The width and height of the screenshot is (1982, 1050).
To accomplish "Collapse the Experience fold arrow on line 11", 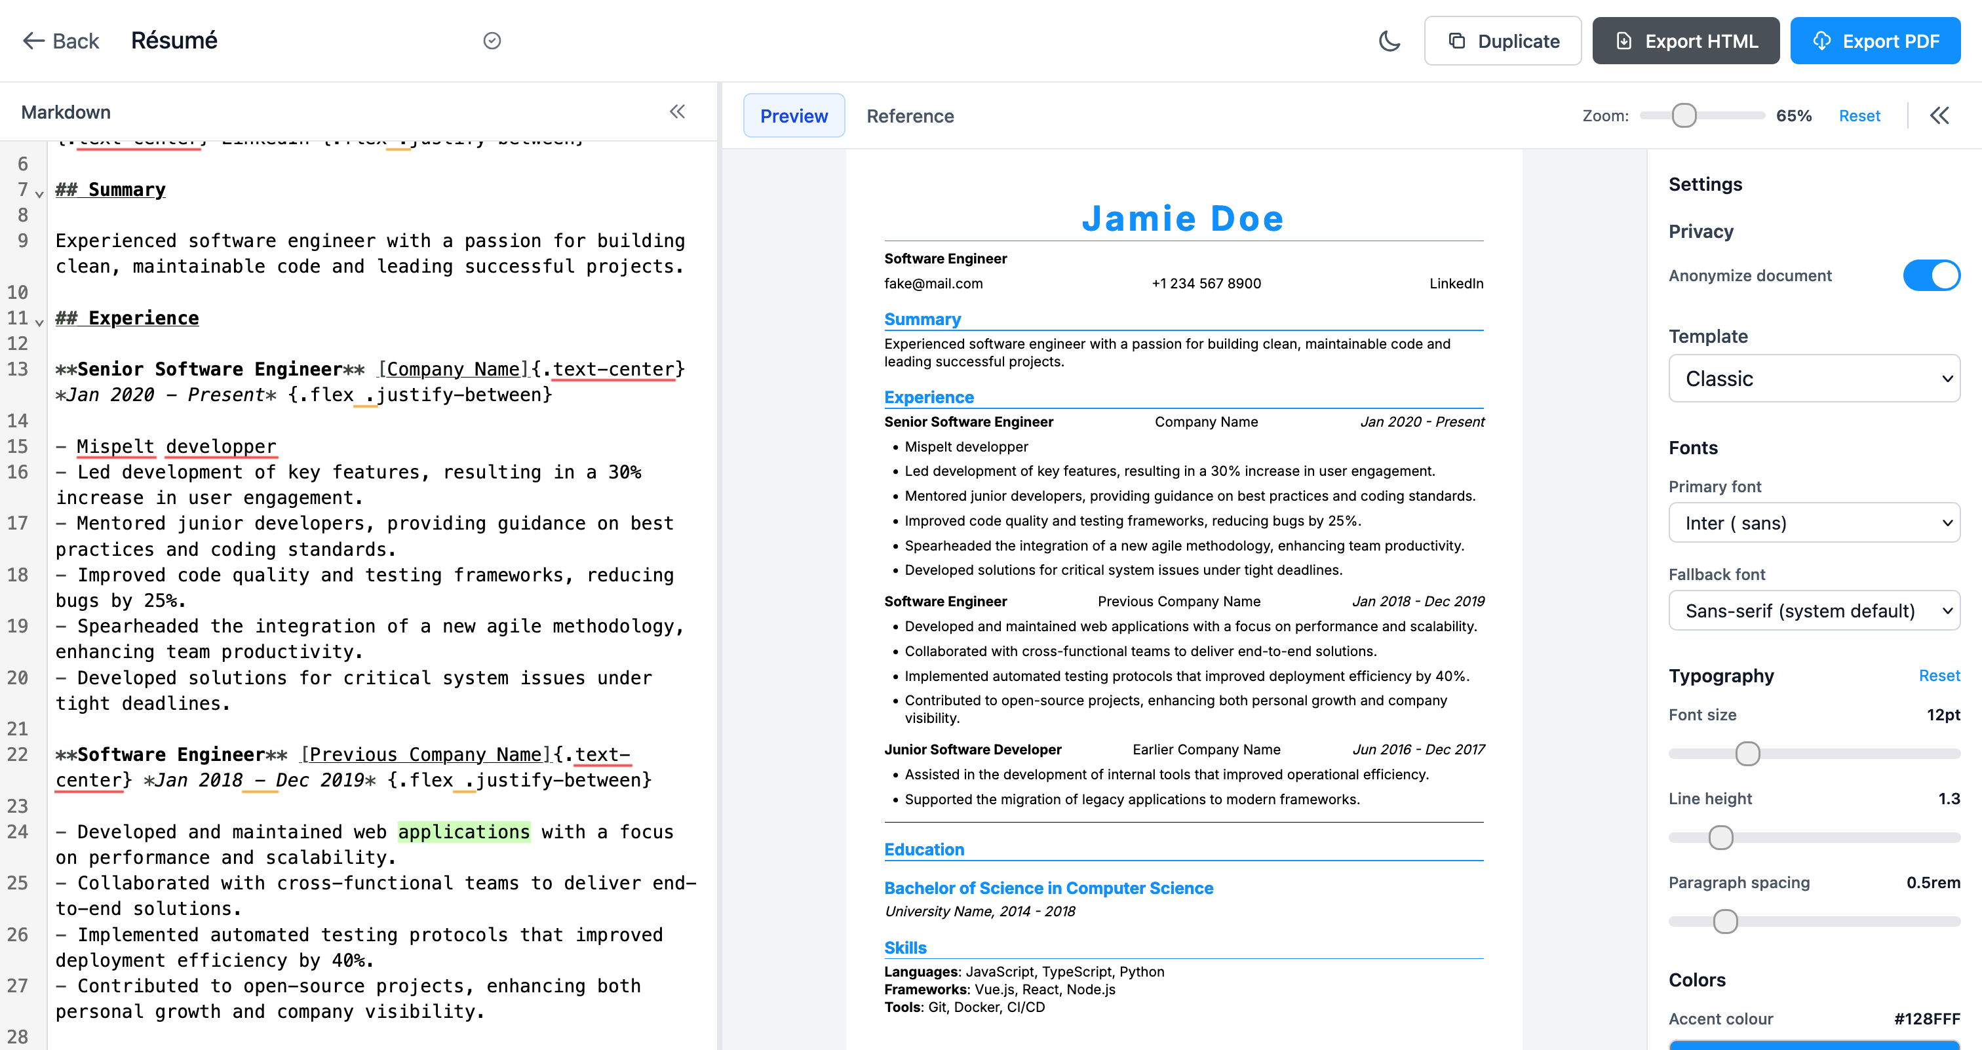I will (x=39, y=322).
